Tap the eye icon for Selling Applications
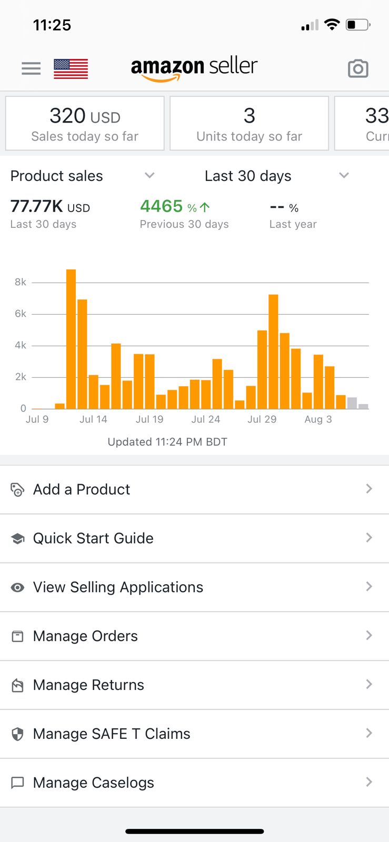Image resolution: width=389 pixels, height=842 pixels. (17, 587)
